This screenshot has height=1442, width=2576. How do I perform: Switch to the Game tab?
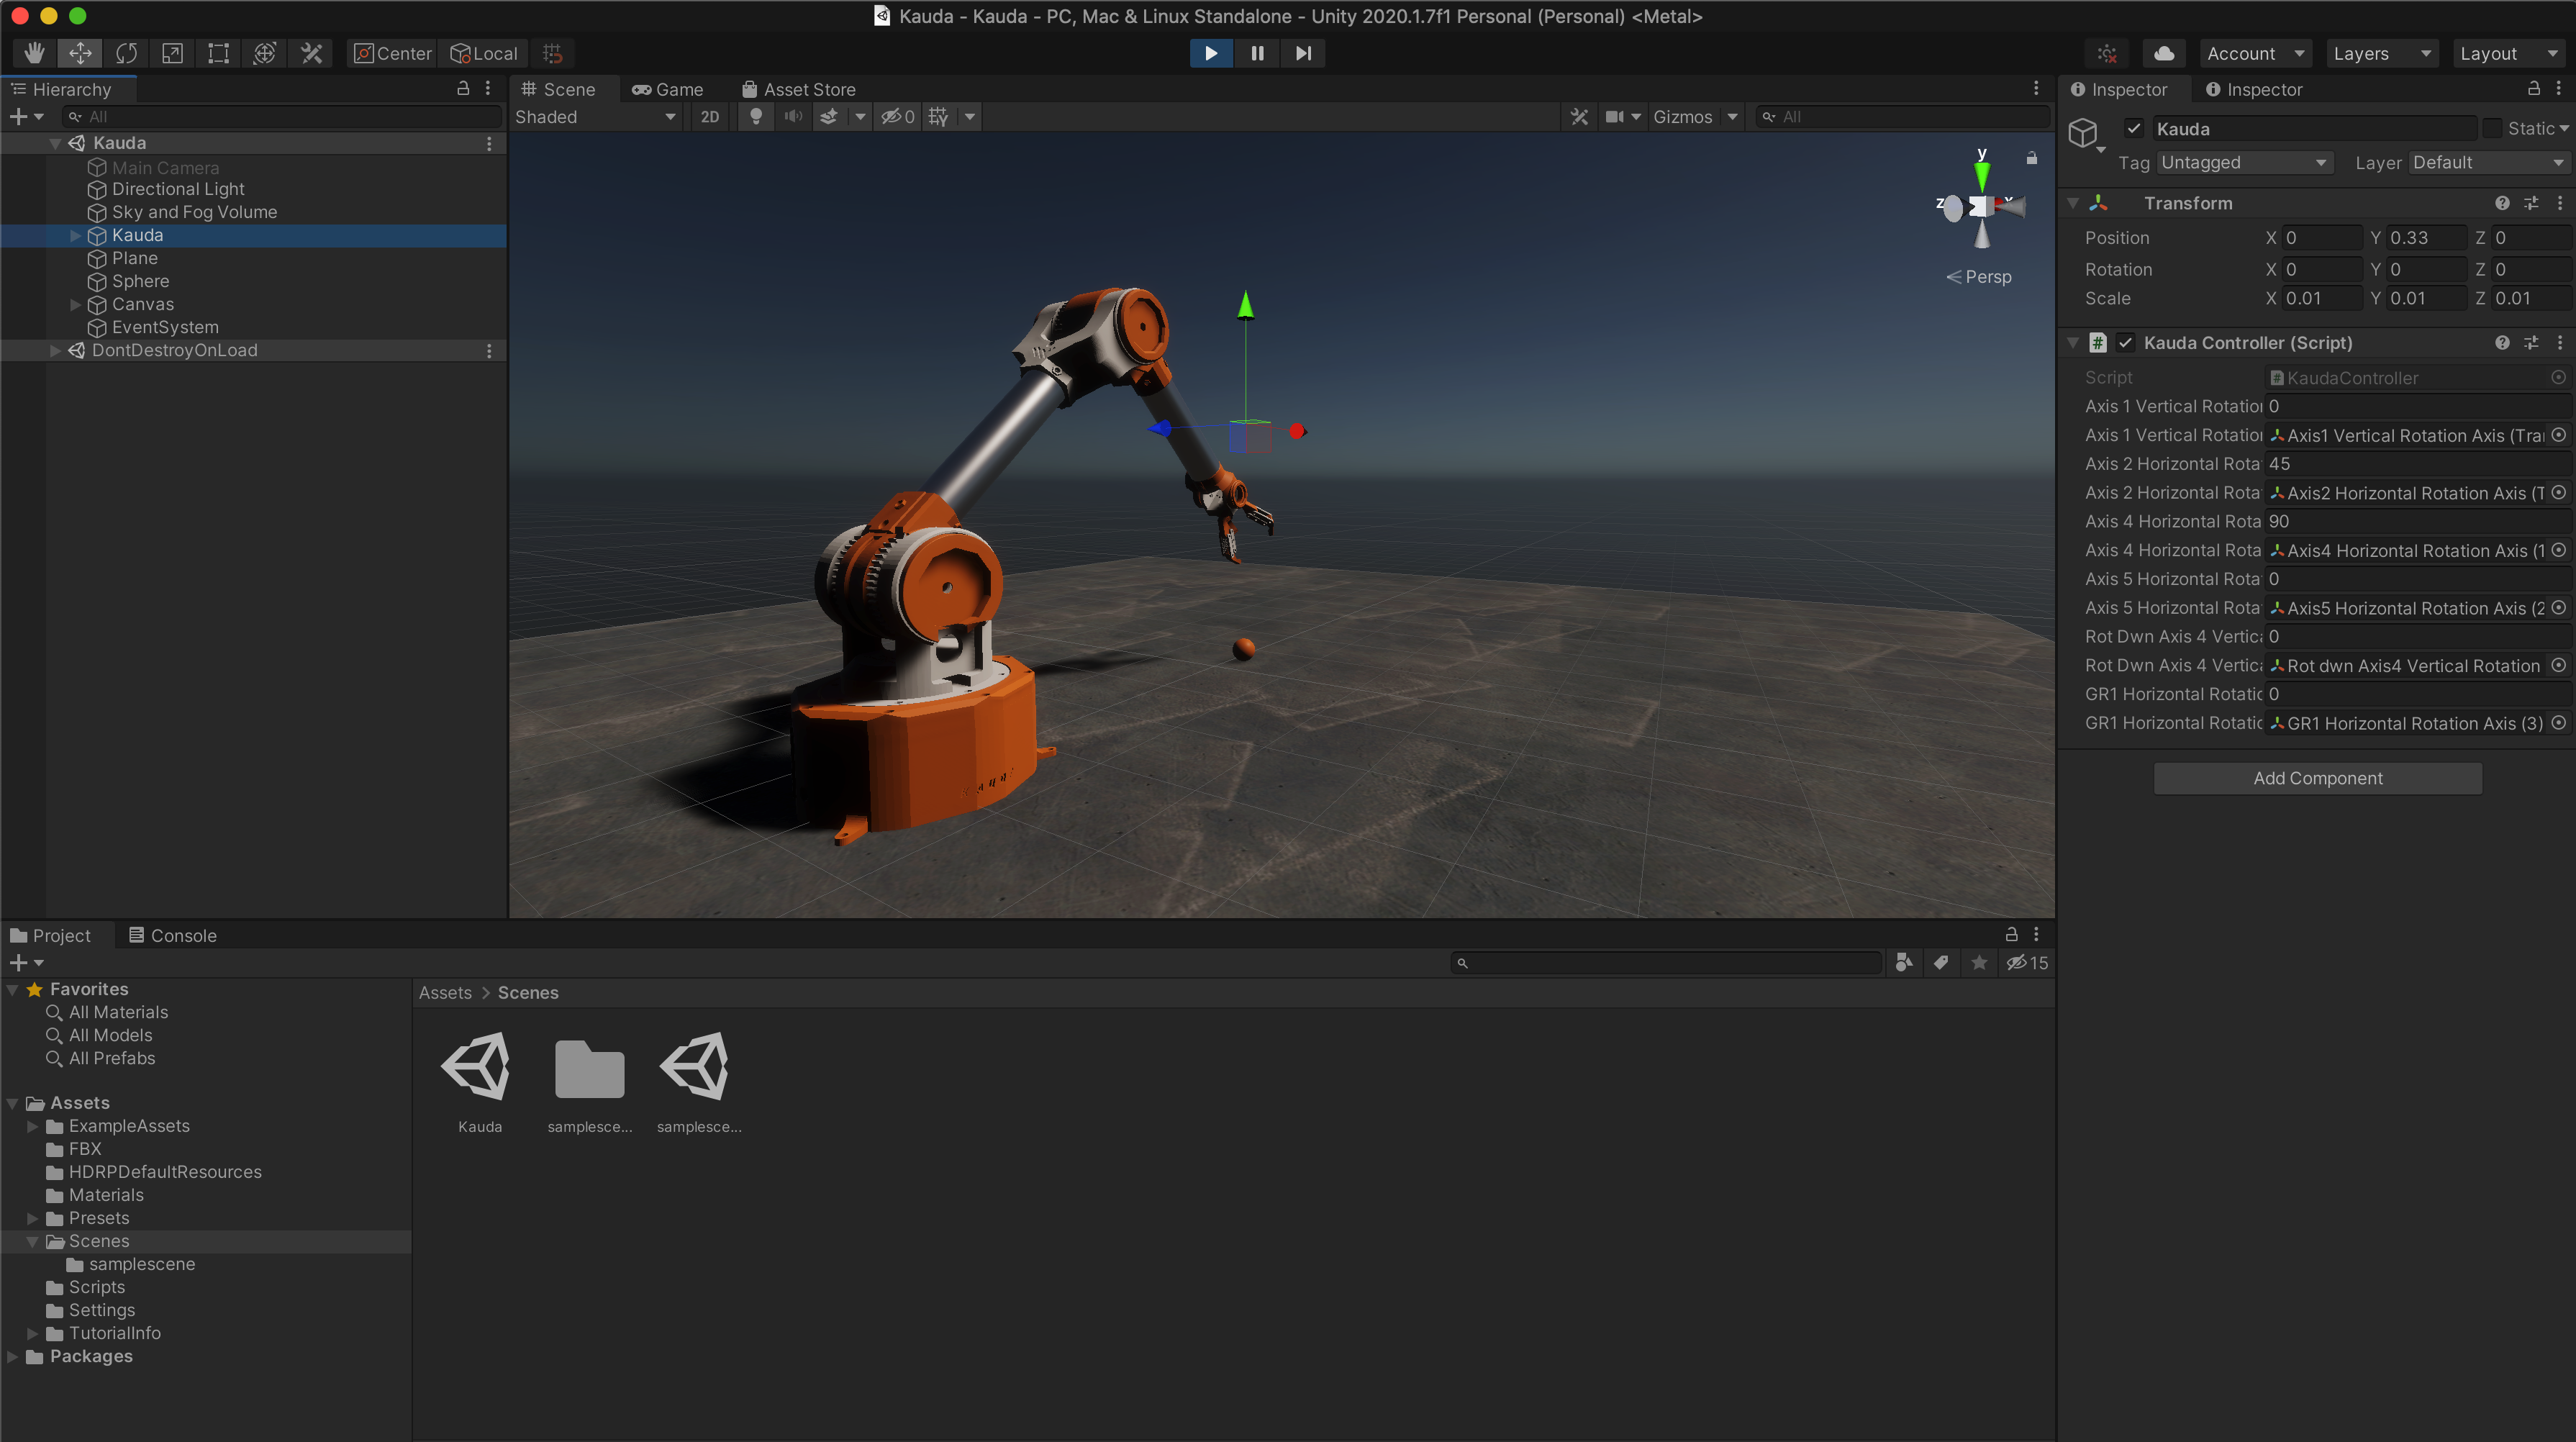(x=667, y=89)
